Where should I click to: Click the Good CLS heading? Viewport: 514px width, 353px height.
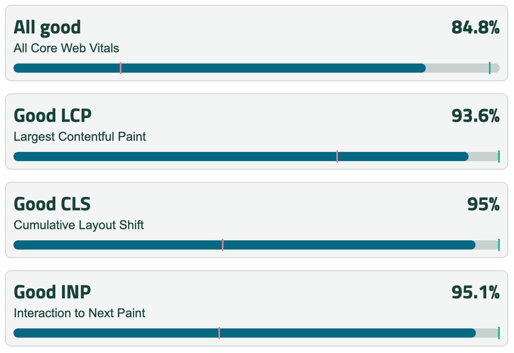[x=52, y=204]
